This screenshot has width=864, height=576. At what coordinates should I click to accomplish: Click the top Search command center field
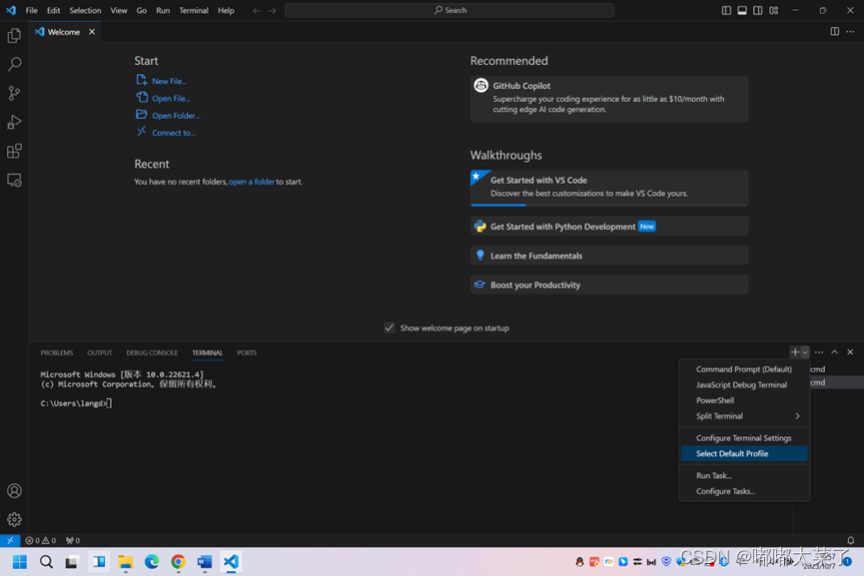click(449, 10)
